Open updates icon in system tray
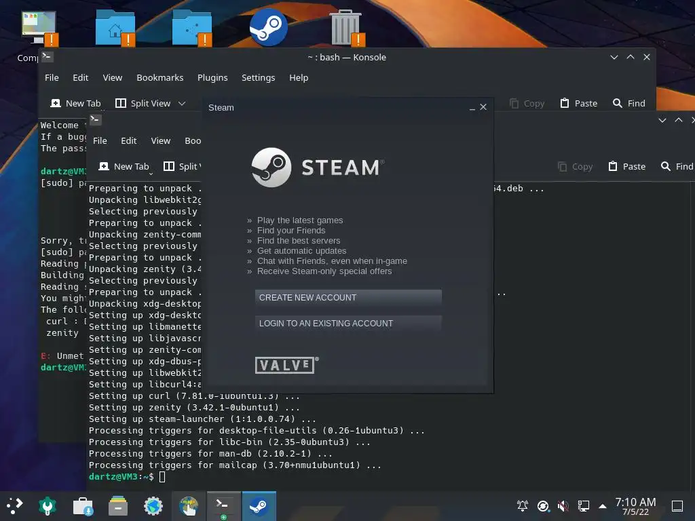The image size is (695, 521). click(543, 505)
